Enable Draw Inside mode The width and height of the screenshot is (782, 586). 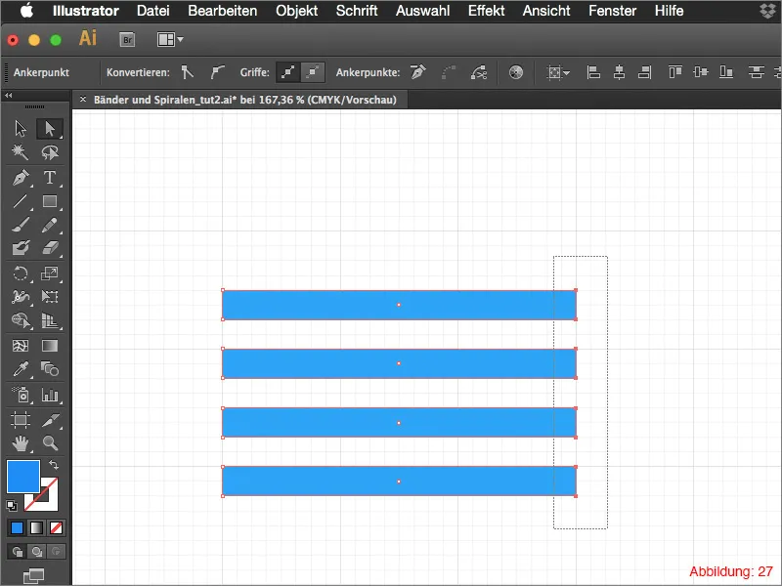tap(56, 552)
